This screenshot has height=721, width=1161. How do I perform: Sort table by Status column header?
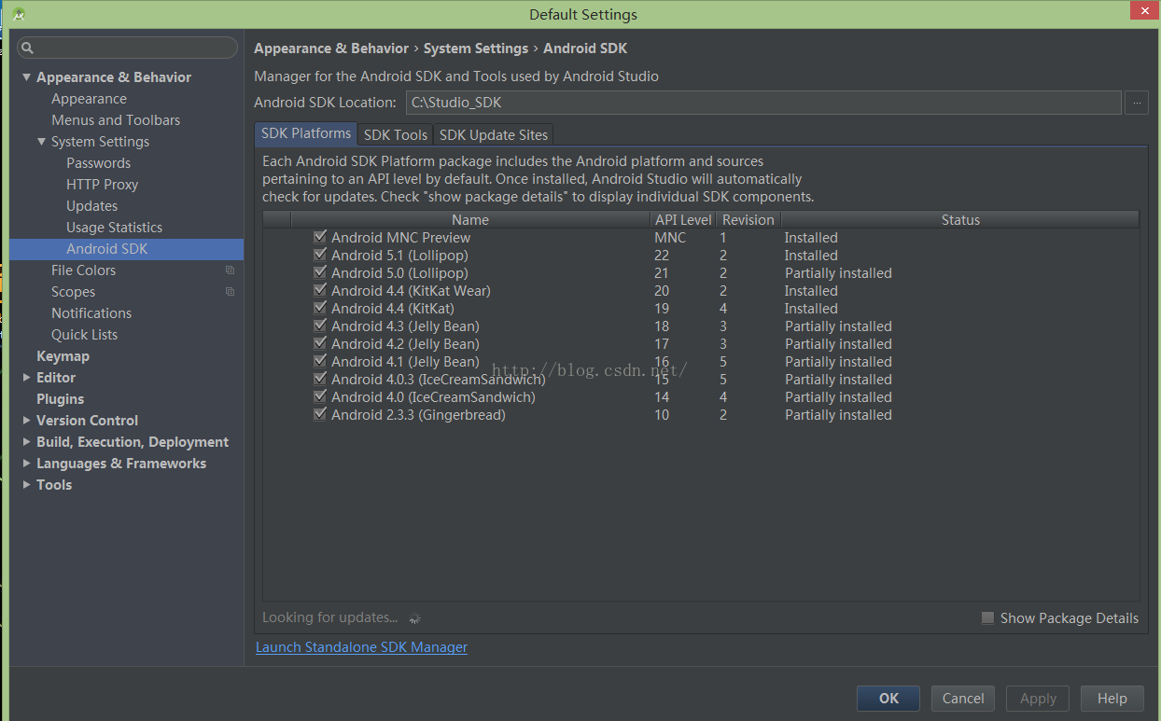(960, 220)
